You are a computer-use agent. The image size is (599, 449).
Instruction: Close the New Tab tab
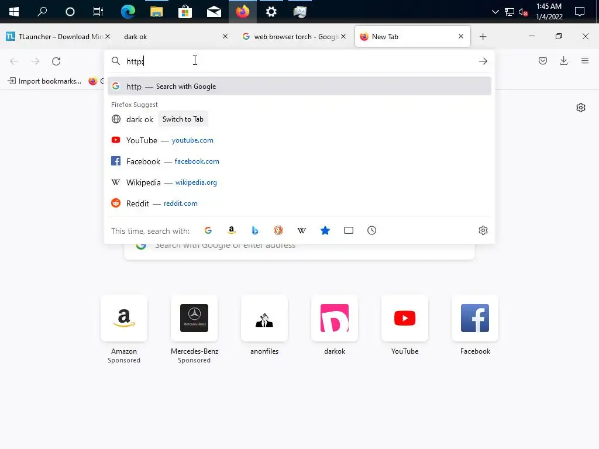click(x=461, y=36)
